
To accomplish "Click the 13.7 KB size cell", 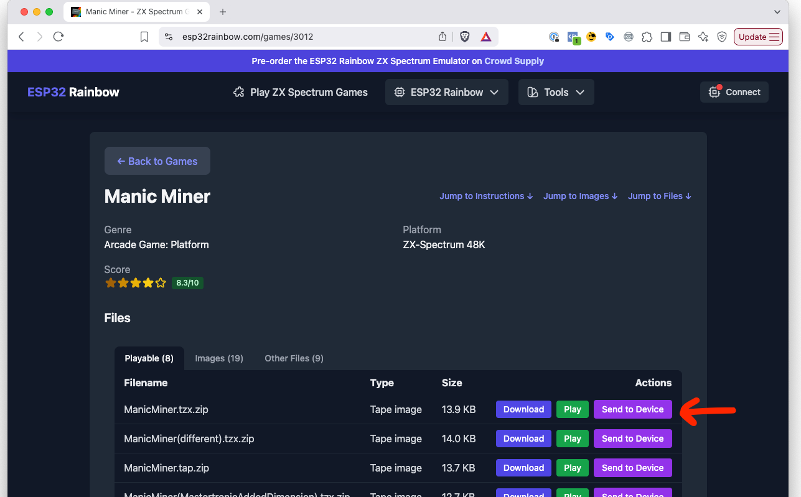I will 459,468.
